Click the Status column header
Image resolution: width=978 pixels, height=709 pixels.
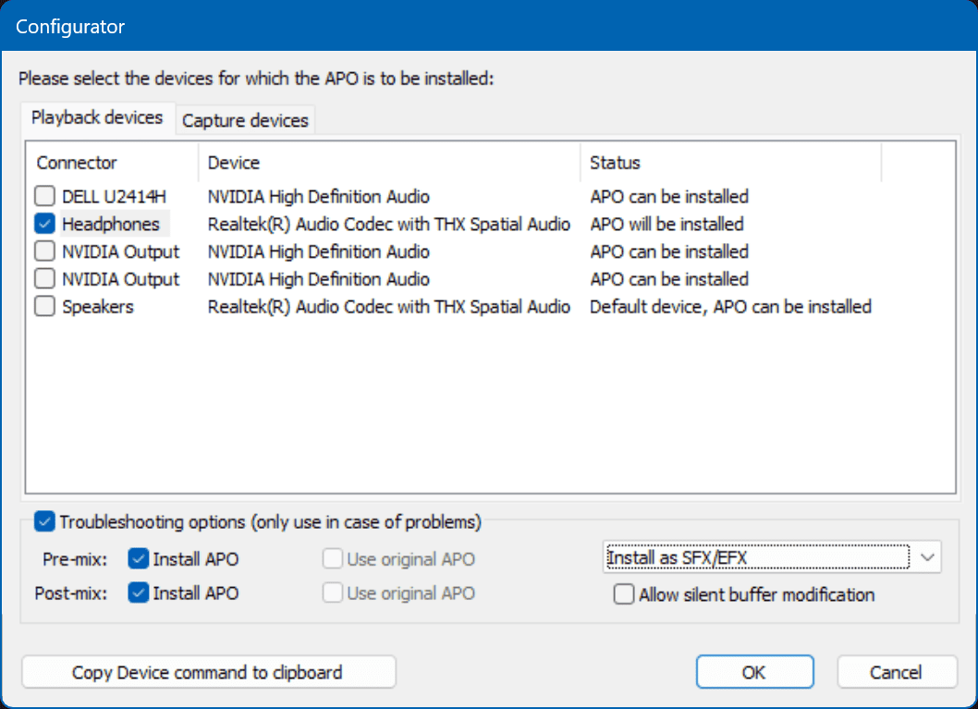click(730, 163)
